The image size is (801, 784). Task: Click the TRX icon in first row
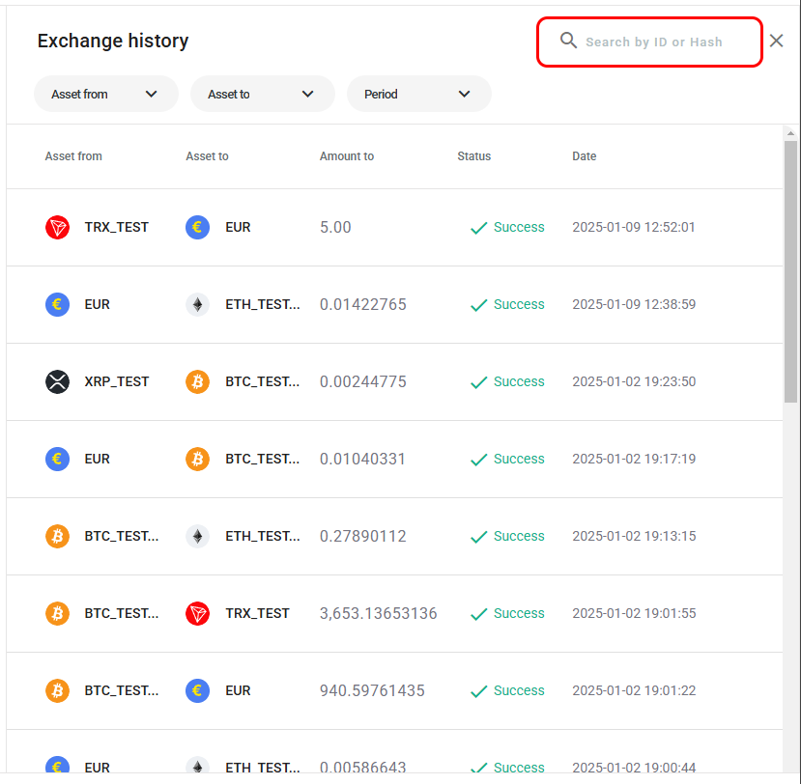coord(57,227)
